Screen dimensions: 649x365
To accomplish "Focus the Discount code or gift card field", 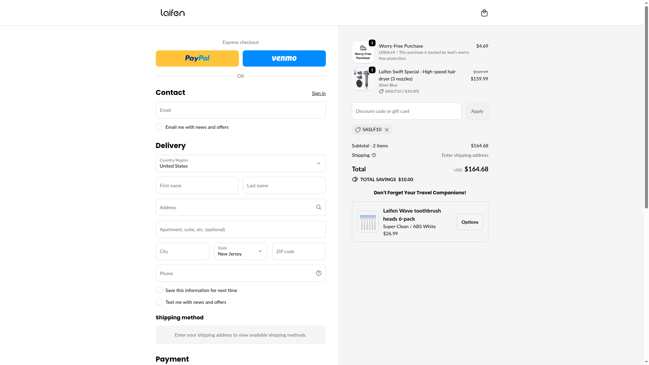I will click(x=406, y=111).
